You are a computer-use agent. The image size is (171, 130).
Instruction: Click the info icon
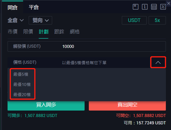coord(145,7)
